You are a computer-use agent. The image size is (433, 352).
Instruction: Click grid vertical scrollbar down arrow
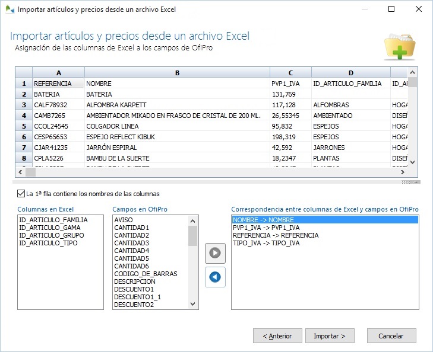coord(413,162)
